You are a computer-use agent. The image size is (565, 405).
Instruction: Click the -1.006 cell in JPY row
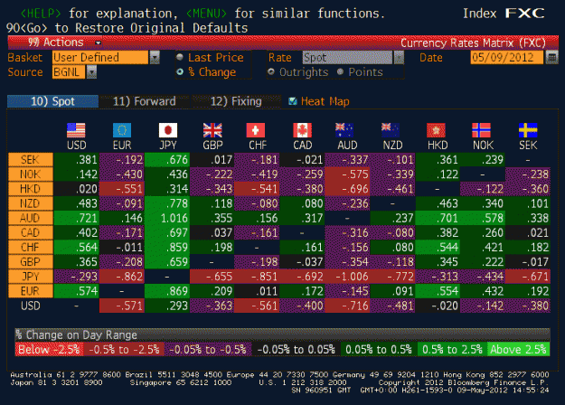pyautogui.click(x=347, y=277)
